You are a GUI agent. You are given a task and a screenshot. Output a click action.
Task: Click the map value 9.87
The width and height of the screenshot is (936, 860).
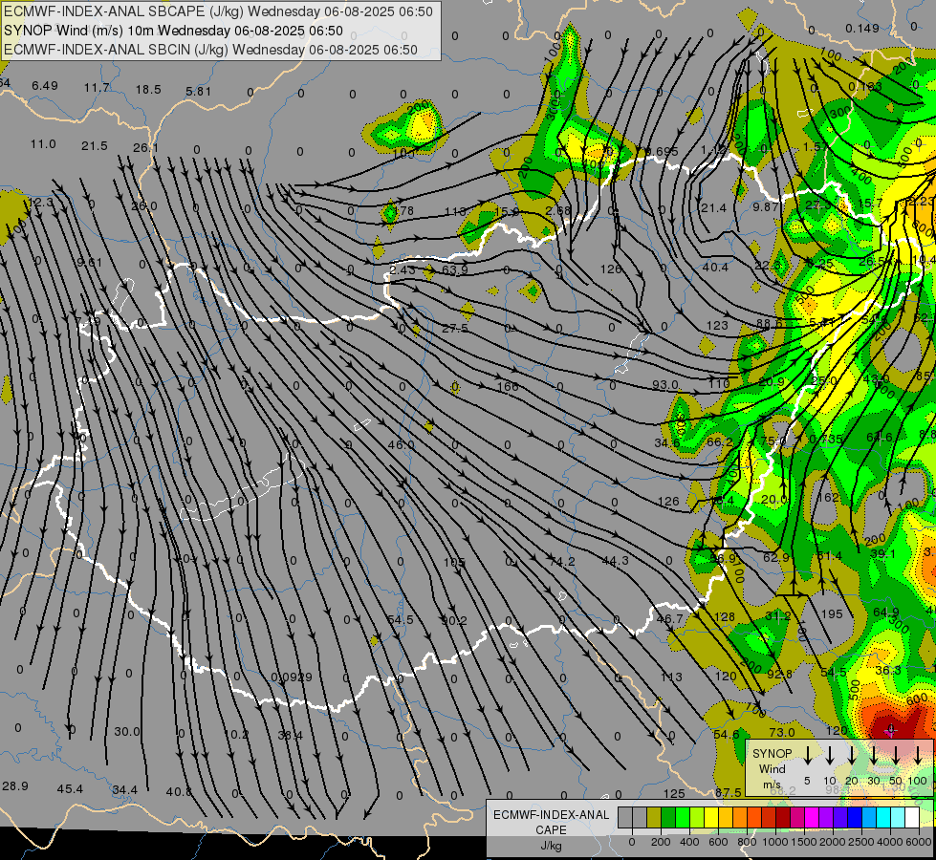(x=766, y=207)
